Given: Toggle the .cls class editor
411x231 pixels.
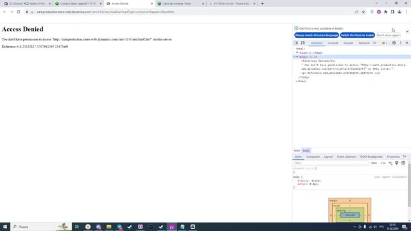Looking at the screenshot, I should point(383,163).
